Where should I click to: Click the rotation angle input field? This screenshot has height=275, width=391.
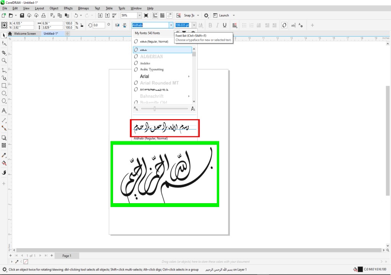(99, 25)
